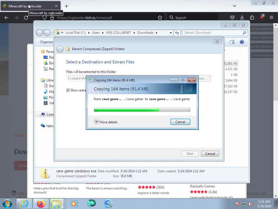Select the Desktop favorite icon
This screenshot has width=278, height=209.
(46, 57)
